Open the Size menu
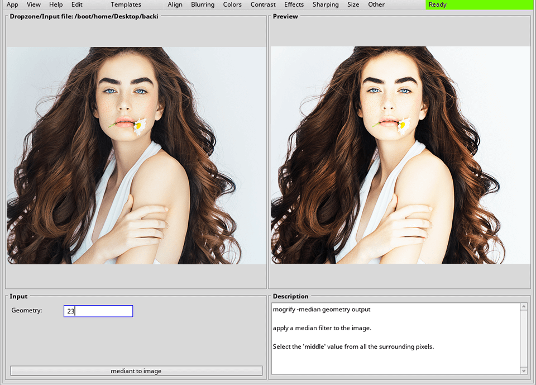The height and width of the screenshot is (385, 536). (x=353, y=4)
